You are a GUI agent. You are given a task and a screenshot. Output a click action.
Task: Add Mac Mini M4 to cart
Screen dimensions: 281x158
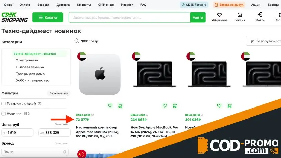click(x=120, y=105)
